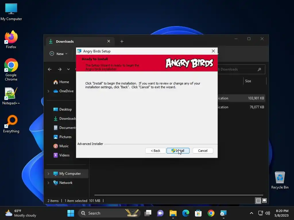
Task: Open Microsoft Store from the taskbar
Action: [x=198, y=213]
